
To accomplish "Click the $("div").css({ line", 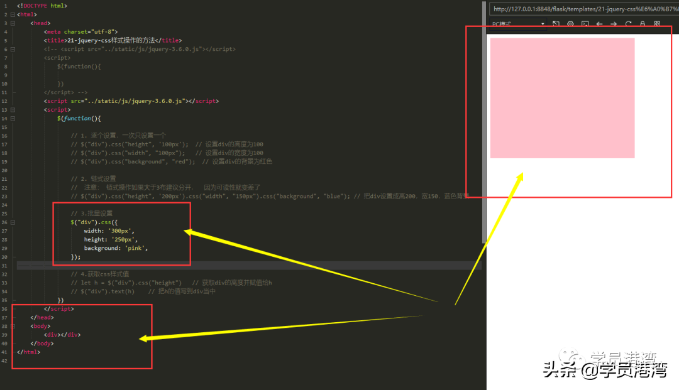I will coord(94,222).
